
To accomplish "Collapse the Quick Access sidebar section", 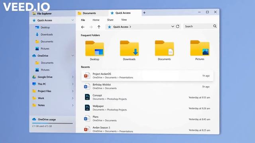I will click(x=73, y=20).
